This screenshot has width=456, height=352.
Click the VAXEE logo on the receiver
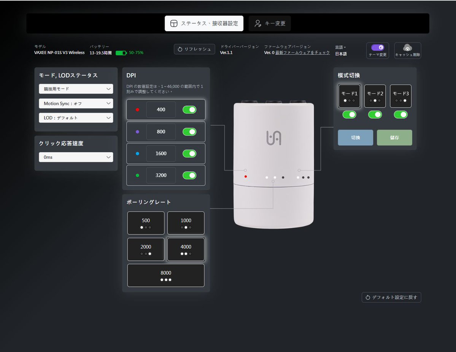(x=274, y=138)
